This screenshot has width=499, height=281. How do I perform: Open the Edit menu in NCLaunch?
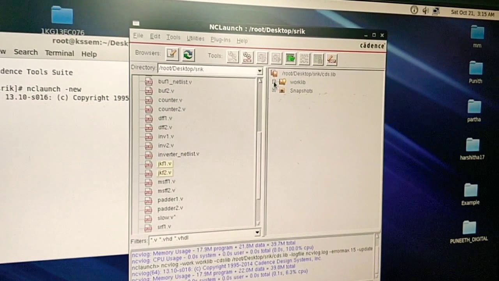155,36
